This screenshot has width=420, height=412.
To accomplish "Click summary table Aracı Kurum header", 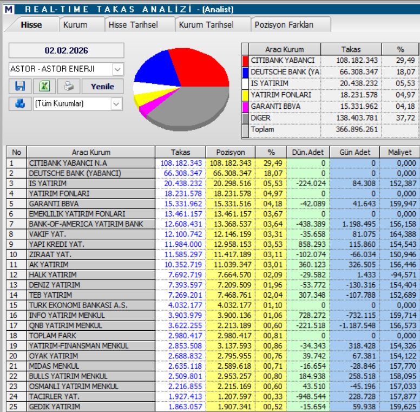I will click(x=285, y=50).
